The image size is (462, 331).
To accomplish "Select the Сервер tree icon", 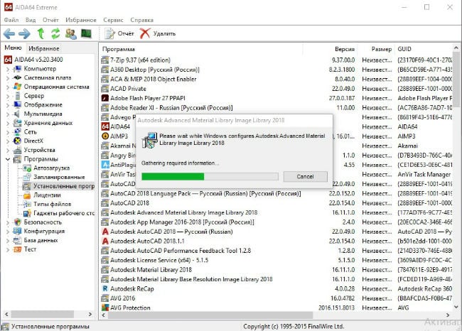I will tap(18, 96).
